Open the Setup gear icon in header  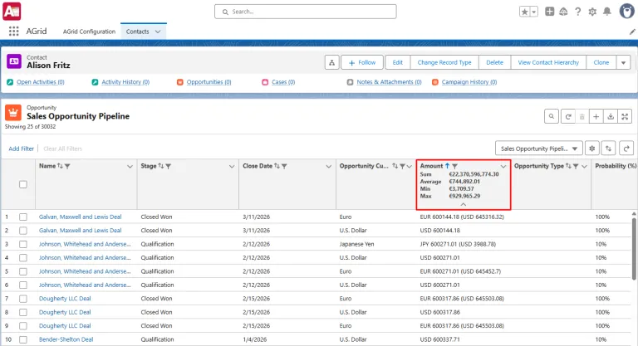click(592, 12)
